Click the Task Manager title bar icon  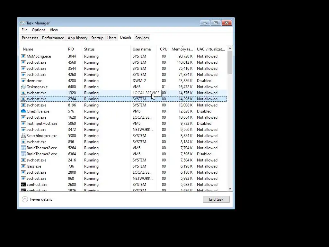point(22,23)
